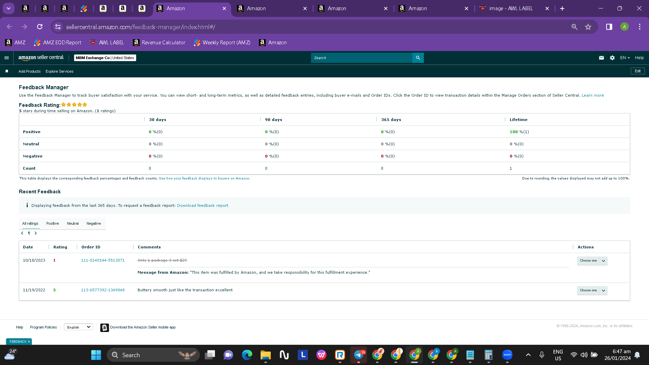
Task: Close the FEEDBACK widget tab
Action: tap(29, 342)
